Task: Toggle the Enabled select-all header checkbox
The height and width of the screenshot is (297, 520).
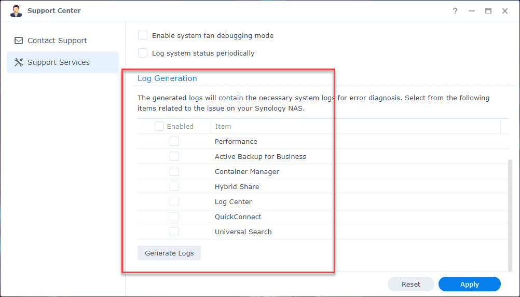Action: tap(159, 126)
